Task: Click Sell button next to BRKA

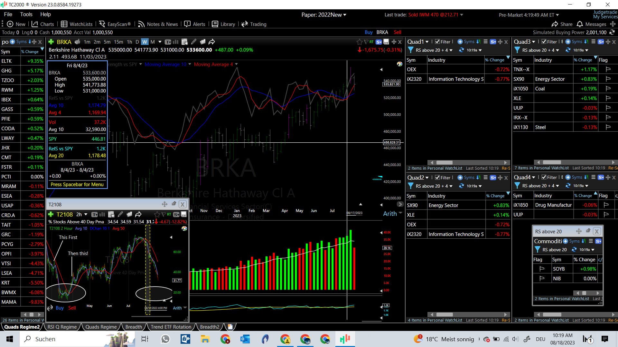Action: tap(397, 32)
